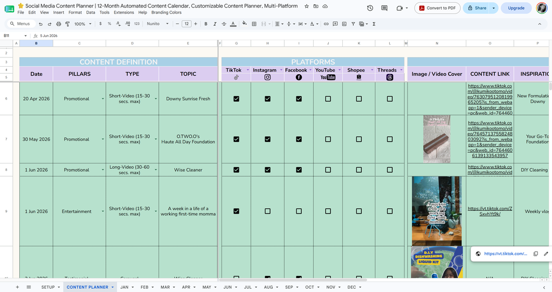The width and height of the screenshot is (552, 292).
Task: Uncheck Facebook for O.TWO.O's Foundation row
Action: 299,139
